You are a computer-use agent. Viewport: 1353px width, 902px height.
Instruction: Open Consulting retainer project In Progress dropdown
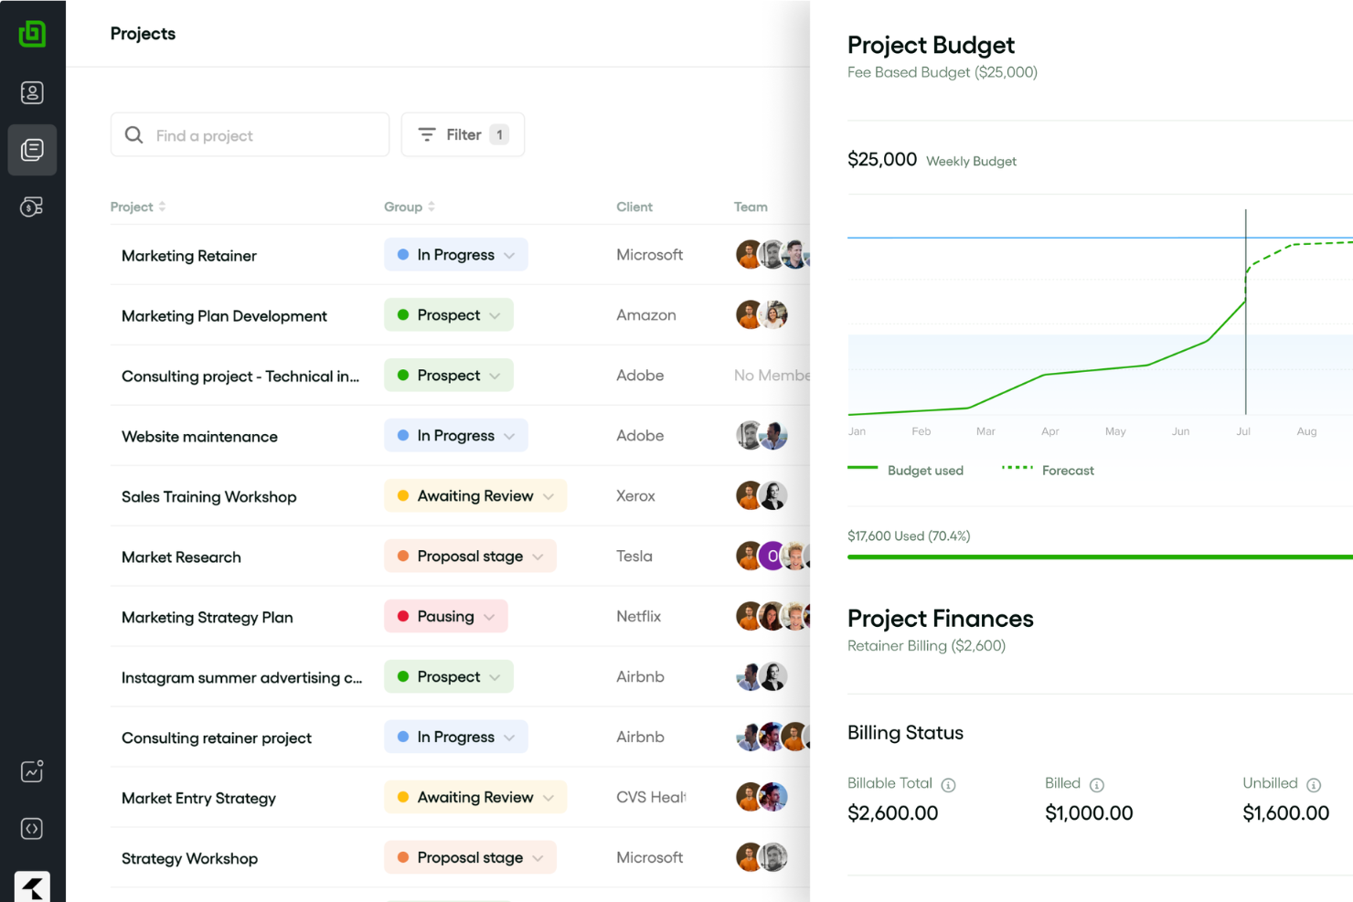pos(455,738)
